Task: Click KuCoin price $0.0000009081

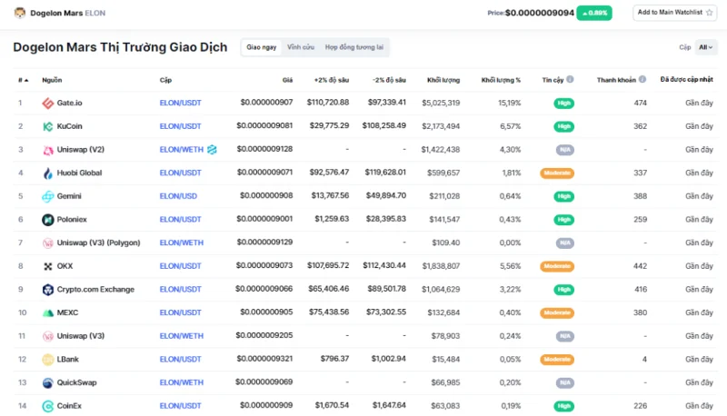Action: coord(264,125)
